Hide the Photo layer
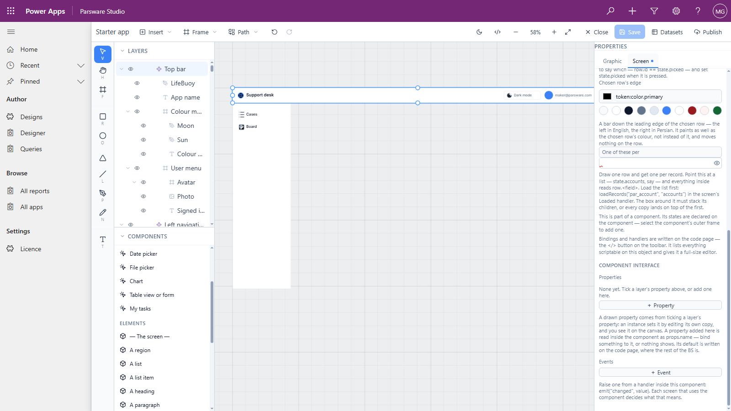 click(143, 196)
